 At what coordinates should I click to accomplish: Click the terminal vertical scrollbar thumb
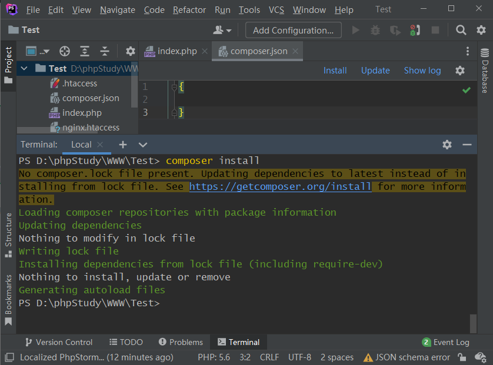point(473,323)
